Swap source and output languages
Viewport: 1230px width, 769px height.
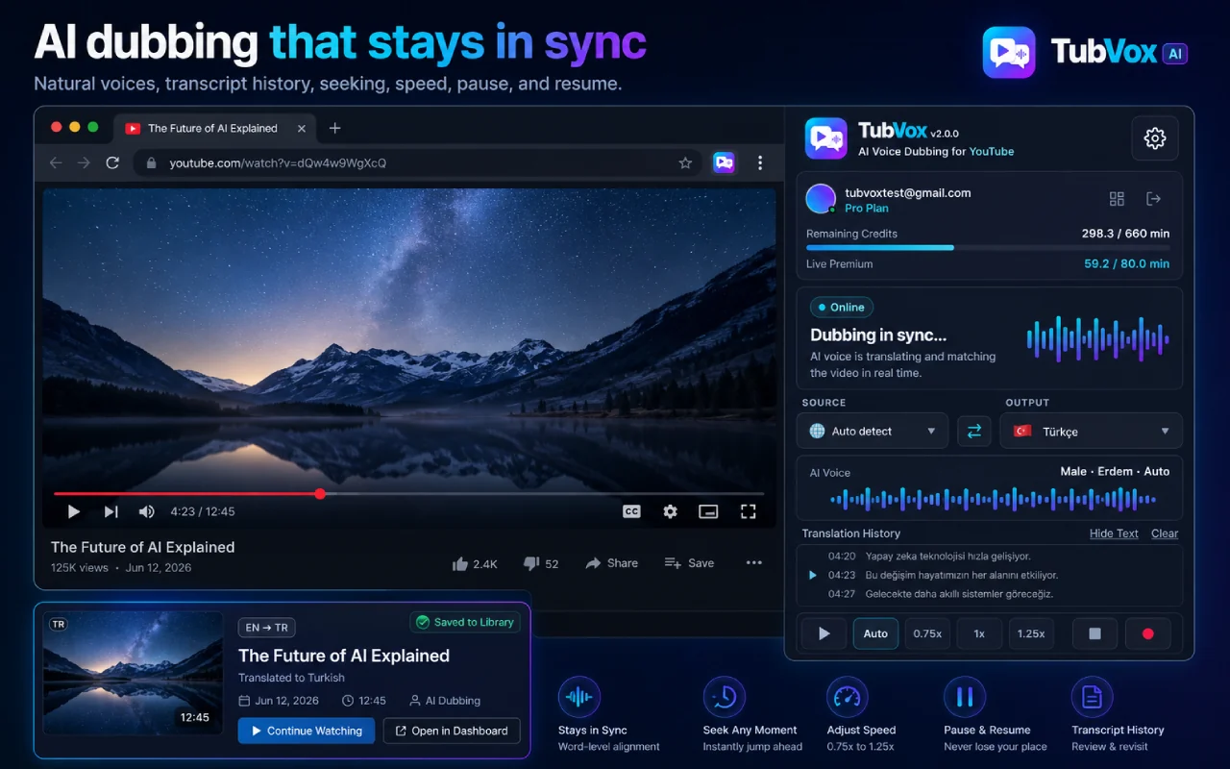click(x=973, y=431)
